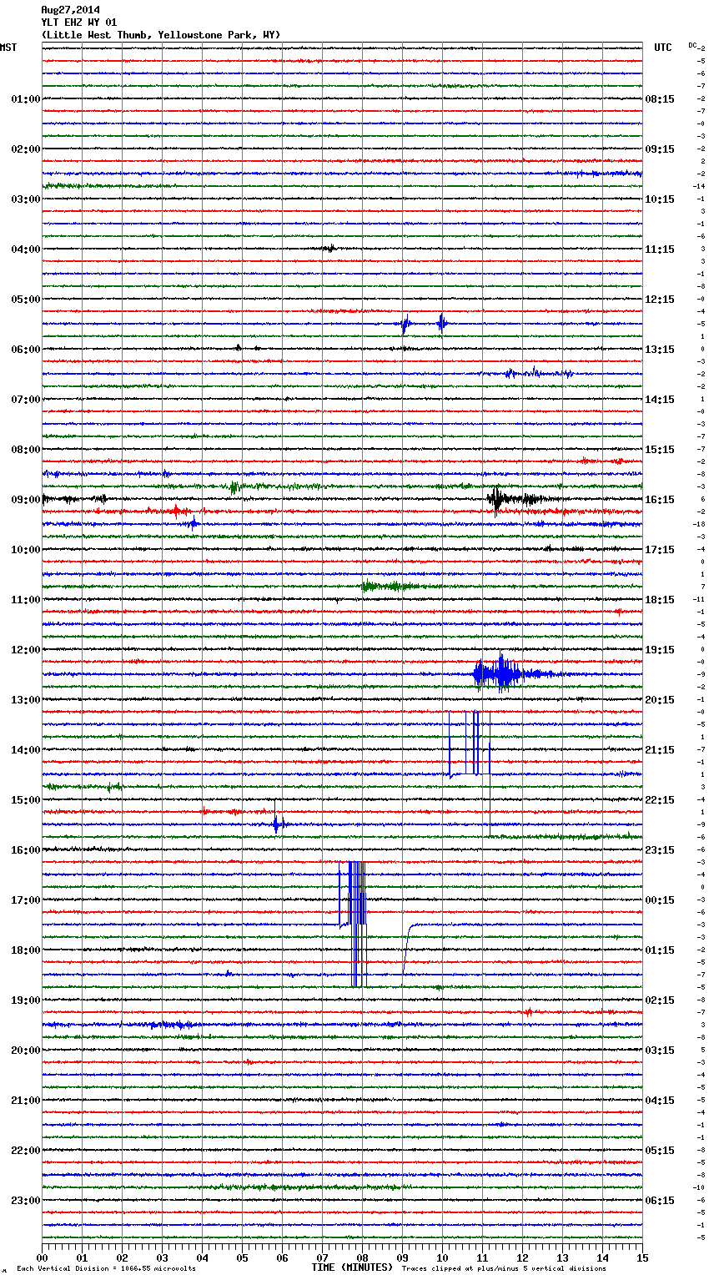Click minute 05 on the bottom axis
709x1280 pixels.
point(242,1257)
